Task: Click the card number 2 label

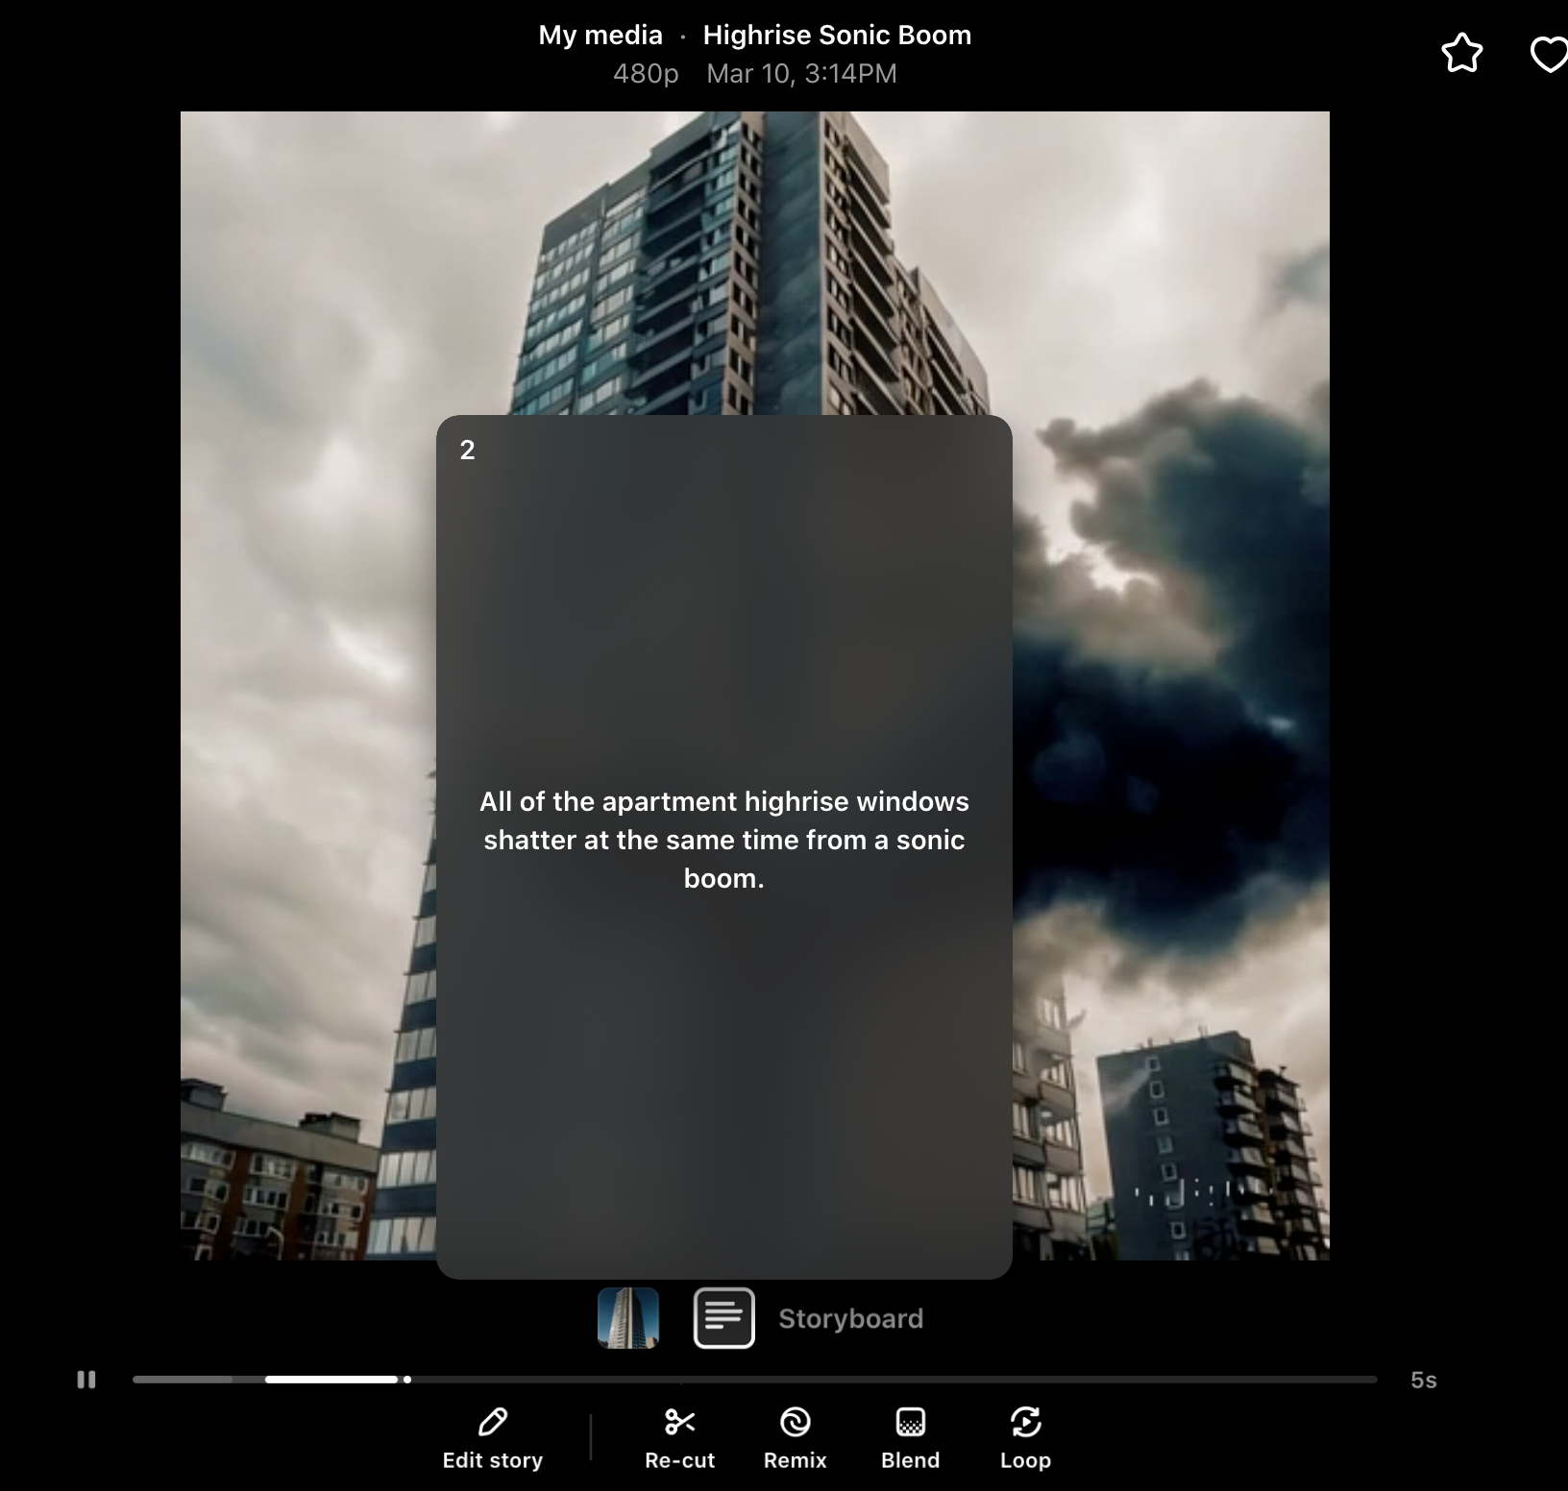Action: point(468,450)
